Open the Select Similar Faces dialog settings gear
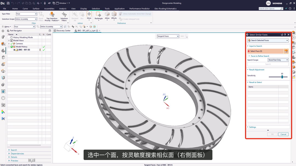 coord(247,35)
